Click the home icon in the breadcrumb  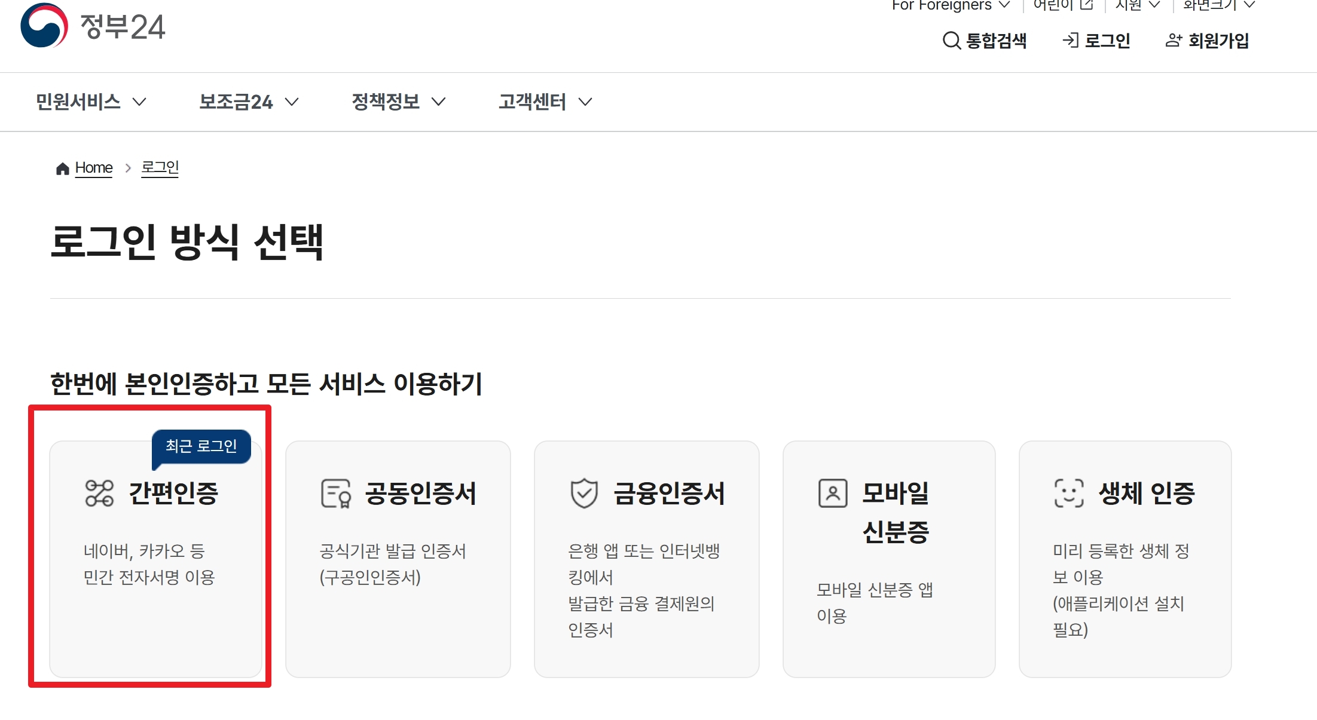pyautogui.click(x=62, y=169)
